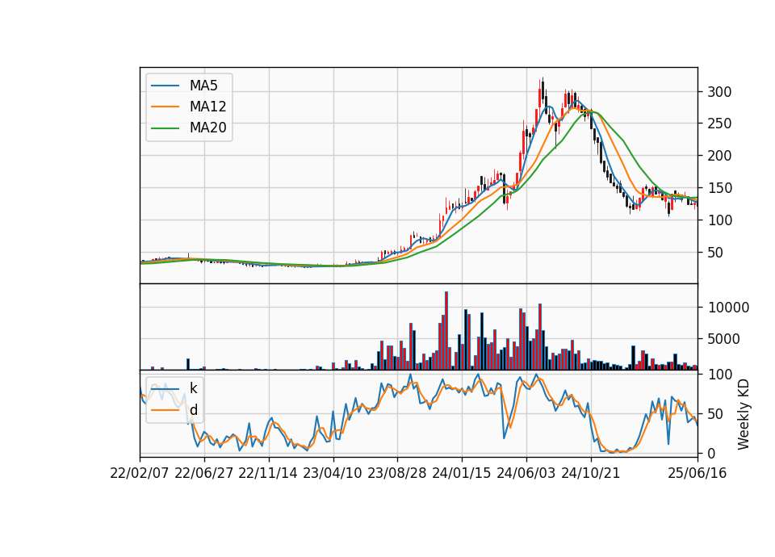Click the 24/06/03 date label
The width and height of the screenshot is (775, 557).
point(526,473)
